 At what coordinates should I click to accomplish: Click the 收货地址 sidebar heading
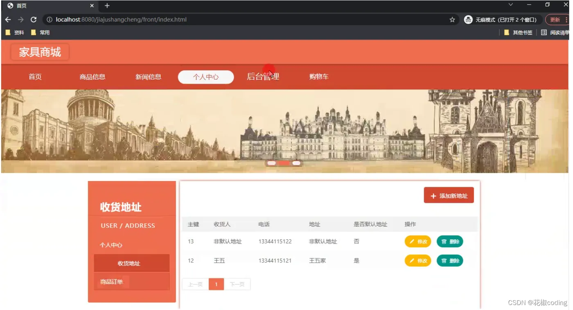point(121,207)
